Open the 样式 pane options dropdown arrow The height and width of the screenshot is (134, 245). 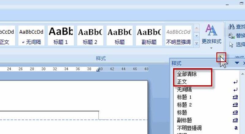click(237, 63)
